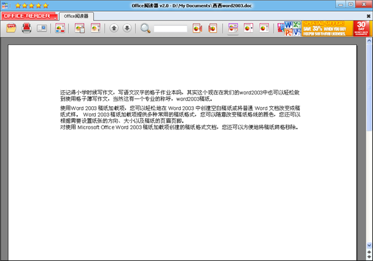Go to previous page with up arrow
Viewport: 373px width, 261px height.
[x=114, y=28]
